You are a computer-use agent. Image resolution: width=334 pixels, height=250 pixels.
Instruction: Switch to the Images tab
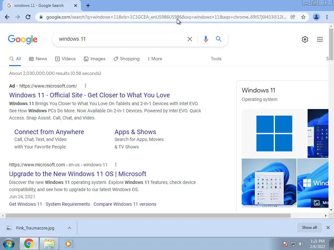click(x=95, y=59)
